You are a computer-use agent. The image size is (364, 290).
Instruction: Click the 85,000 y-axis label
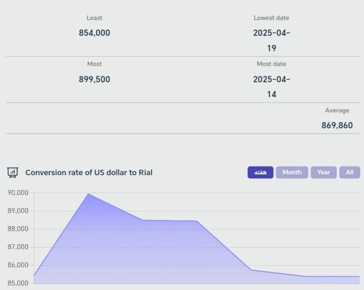tap(18, 283)
